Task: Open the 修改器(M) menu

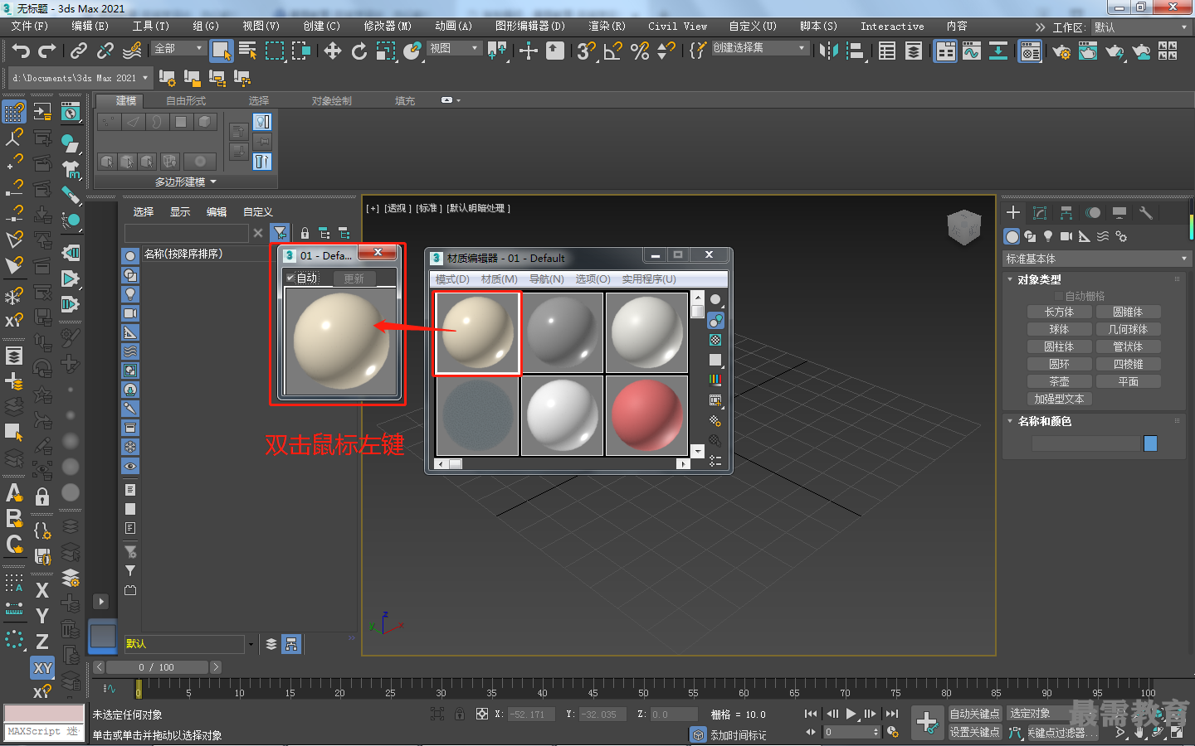Action: point(387,27)
